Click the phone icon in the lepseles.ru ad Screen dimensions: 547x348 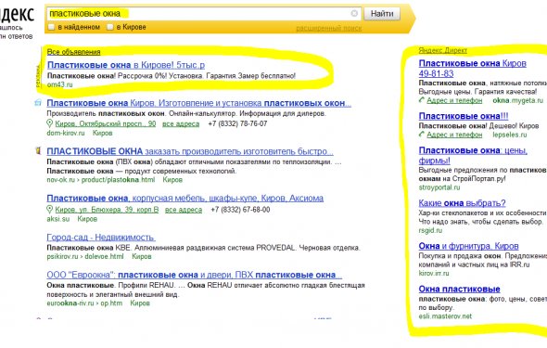[422, 135]
